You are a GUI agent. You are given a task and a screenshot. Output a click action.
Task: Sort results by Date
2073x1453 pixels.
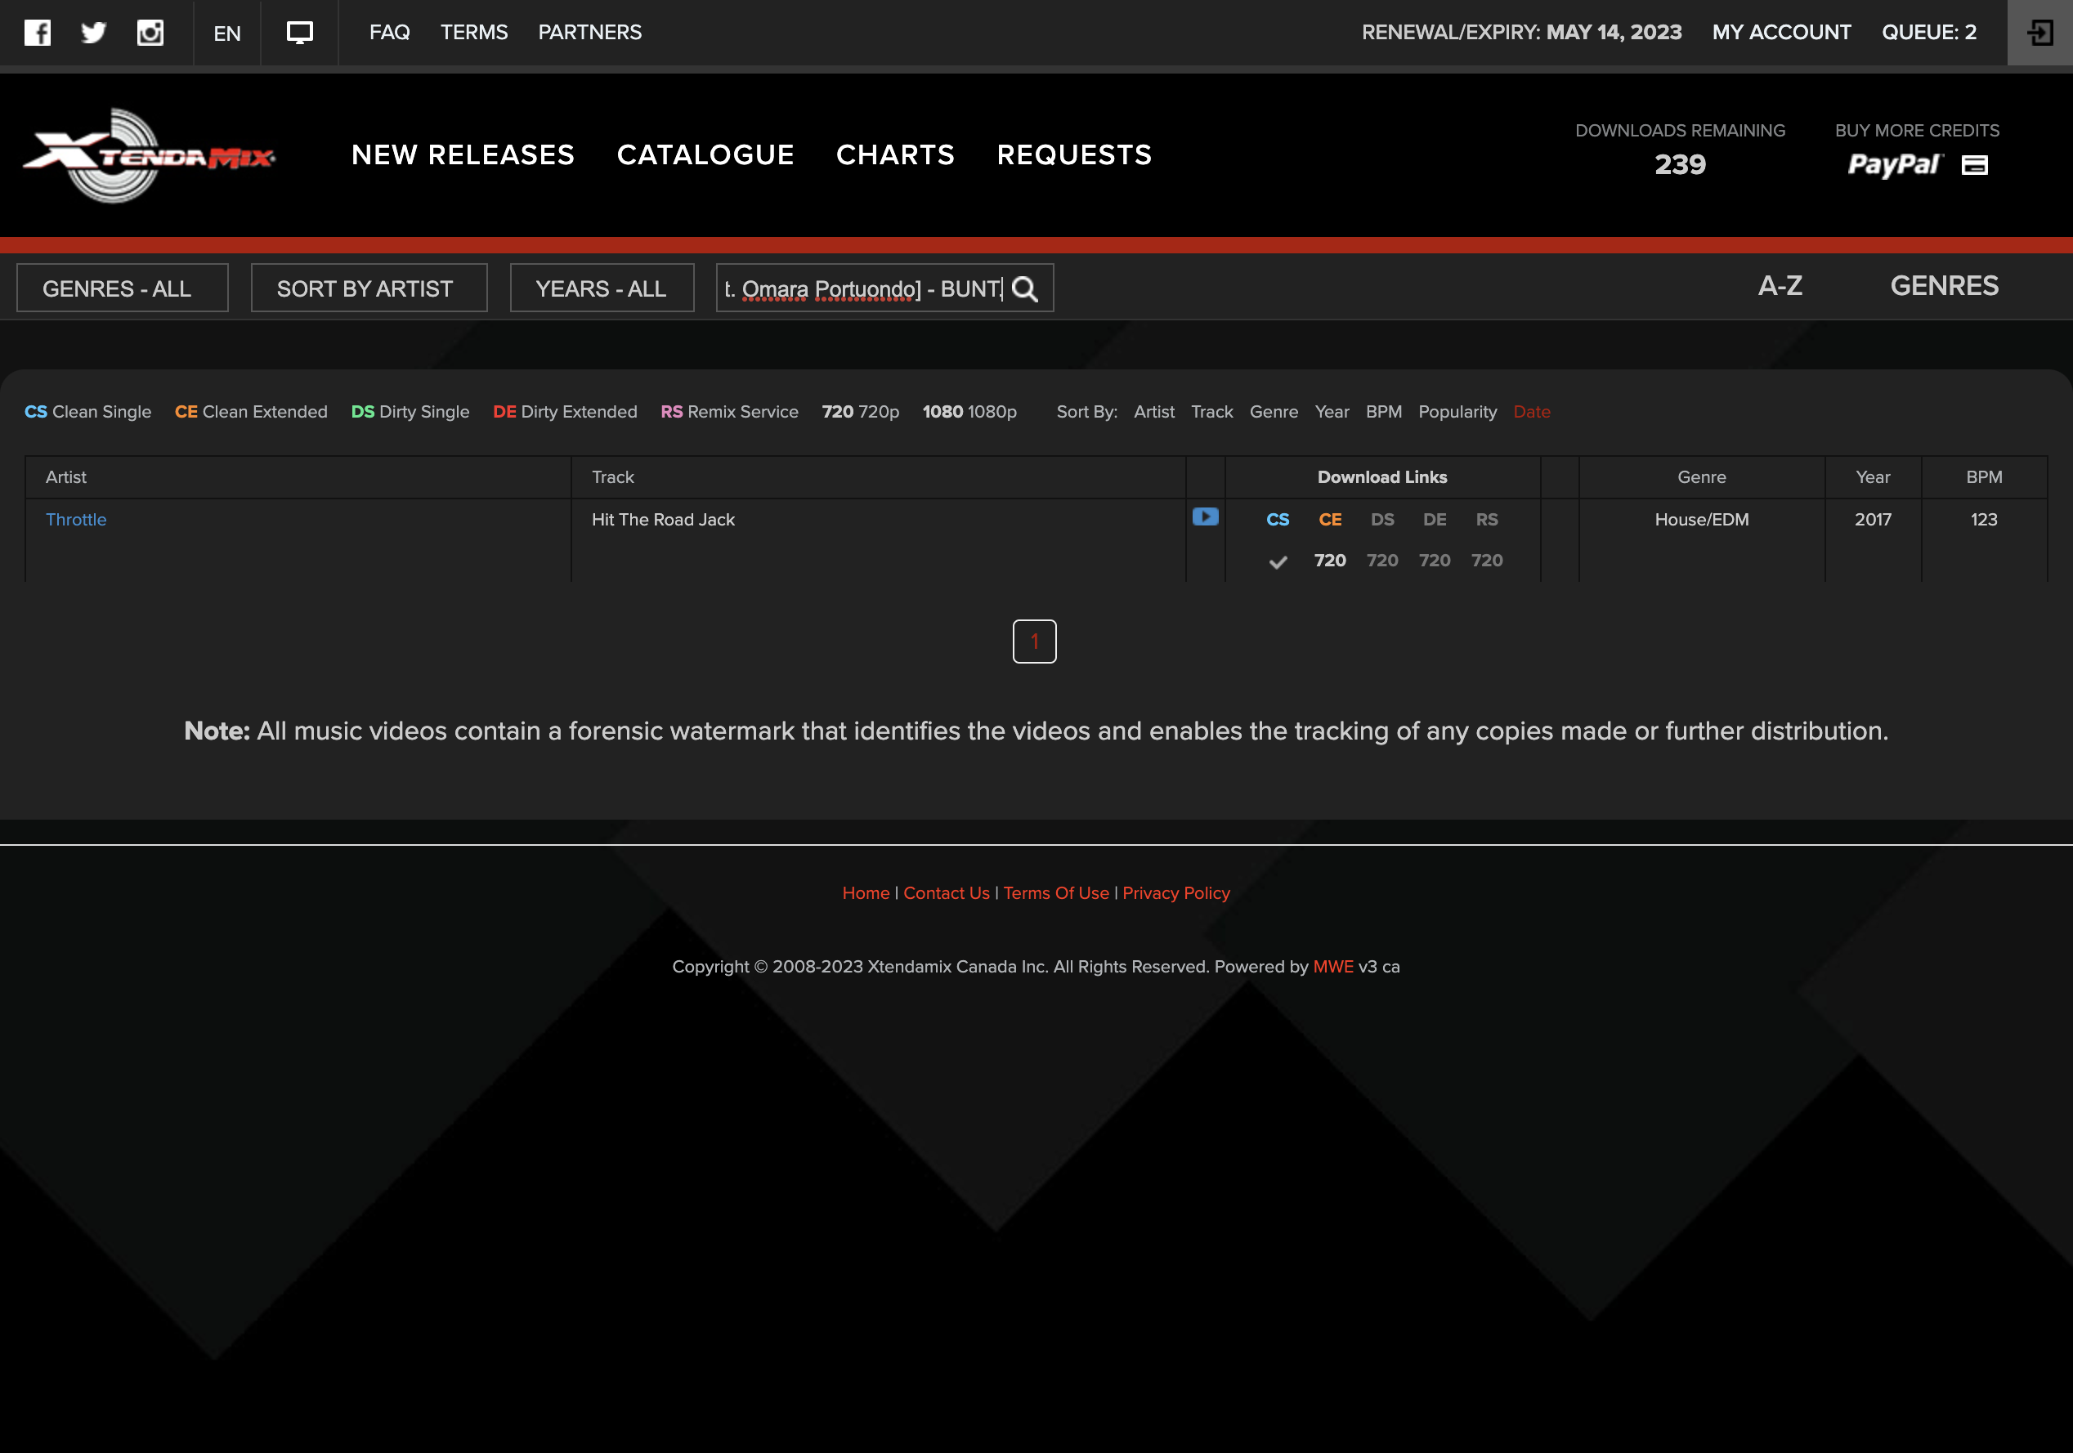tap(1532, 412)
